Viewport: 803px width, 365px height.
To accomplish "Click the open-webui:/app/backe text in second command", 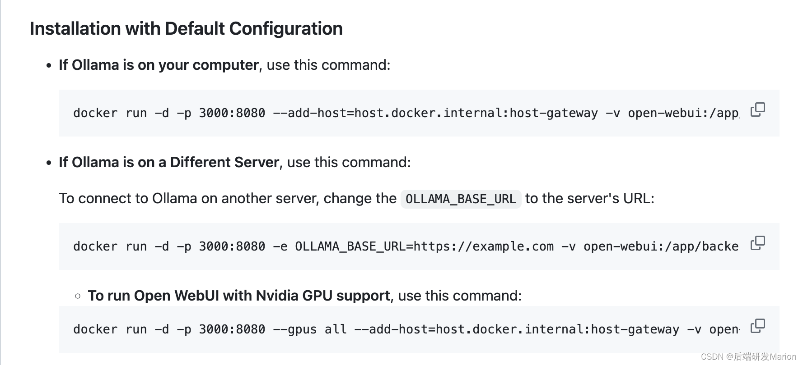I will (661, 246).
